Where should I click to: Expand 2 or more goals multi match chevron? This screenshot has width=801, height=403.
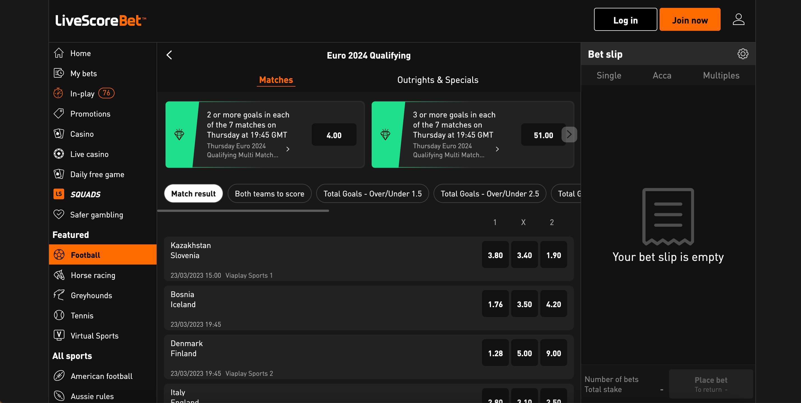click(x=288, y=149)
